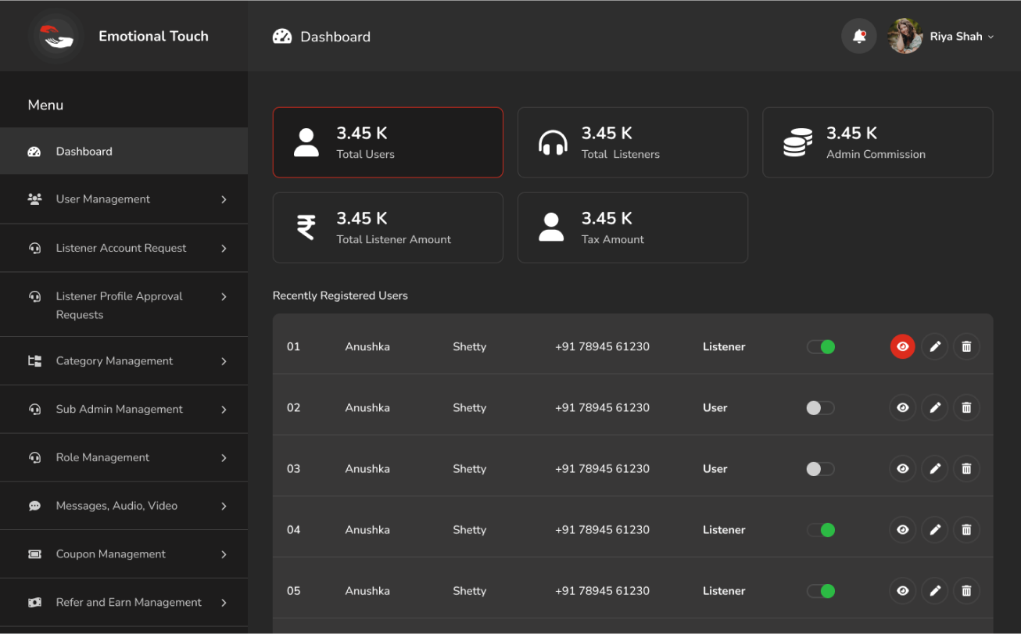Click the edit pencil icon for row 02

pos(934,407)
